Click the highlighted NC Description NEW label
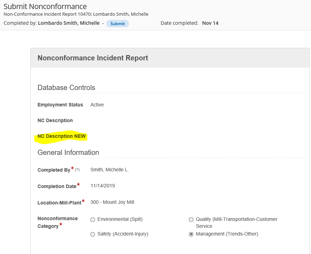 coord(61,136)
